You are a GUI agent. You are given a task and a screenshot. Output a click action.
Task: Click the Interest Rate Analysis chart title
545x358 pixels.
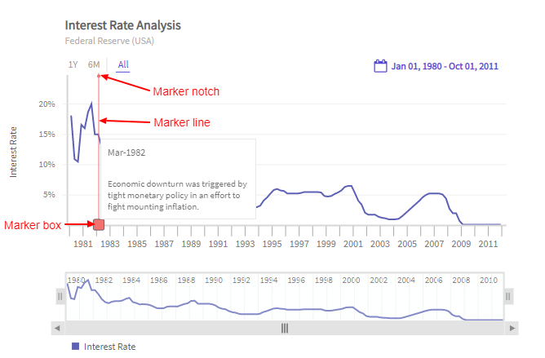[123, 24]
